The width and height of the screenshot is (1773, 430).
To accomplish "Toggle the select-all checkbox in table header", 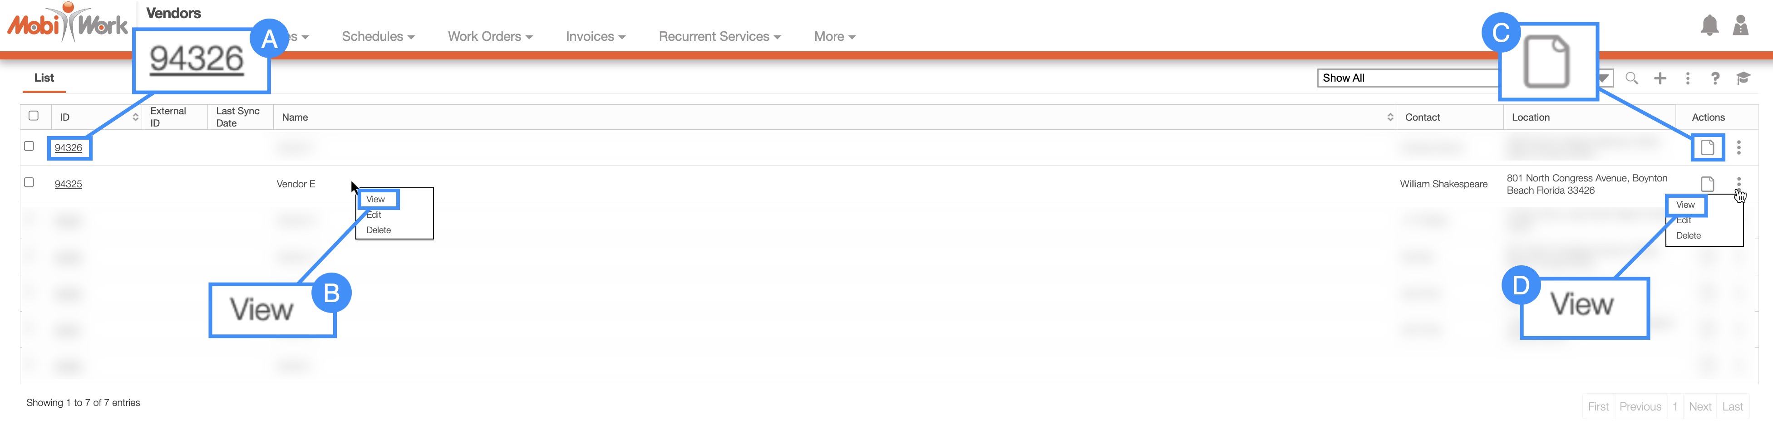I will click(x=34, y=116).
